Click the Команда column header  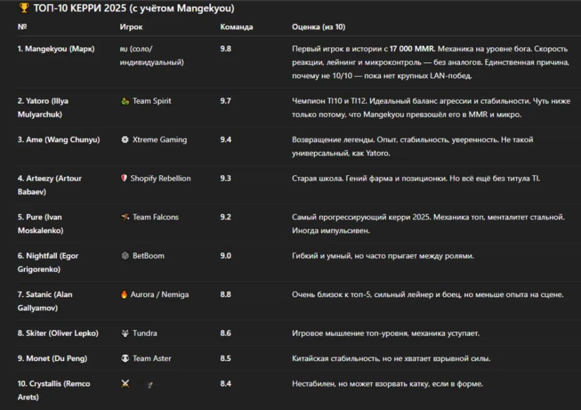pyautogui.click(x=236, y=27)
